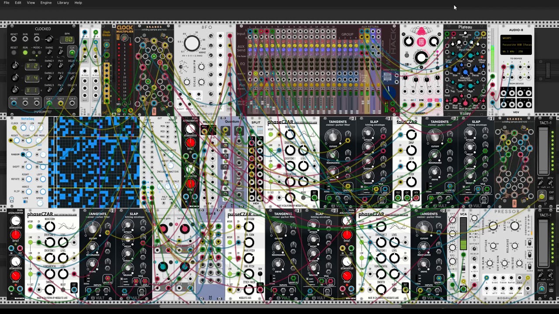Open the File menu

(7, 3)
